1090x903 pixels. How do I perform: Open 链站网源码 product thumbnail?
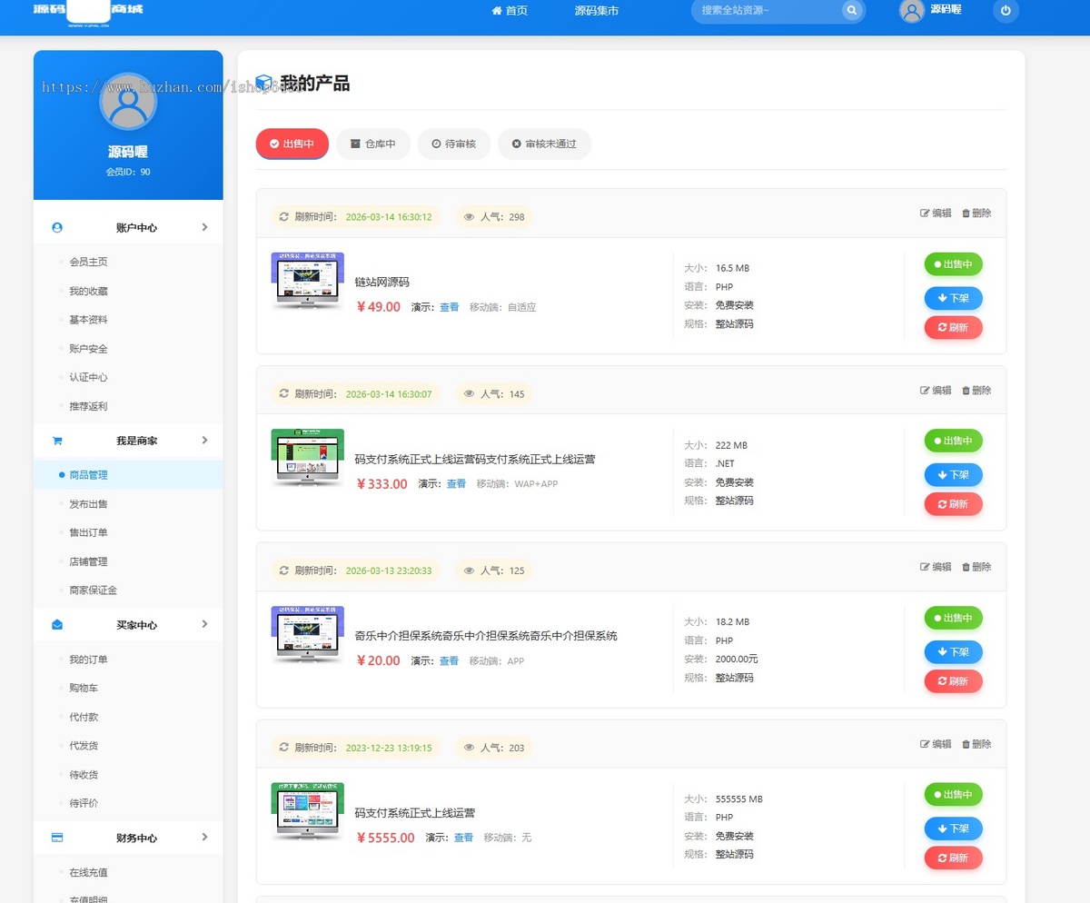[x=308, y=282]
